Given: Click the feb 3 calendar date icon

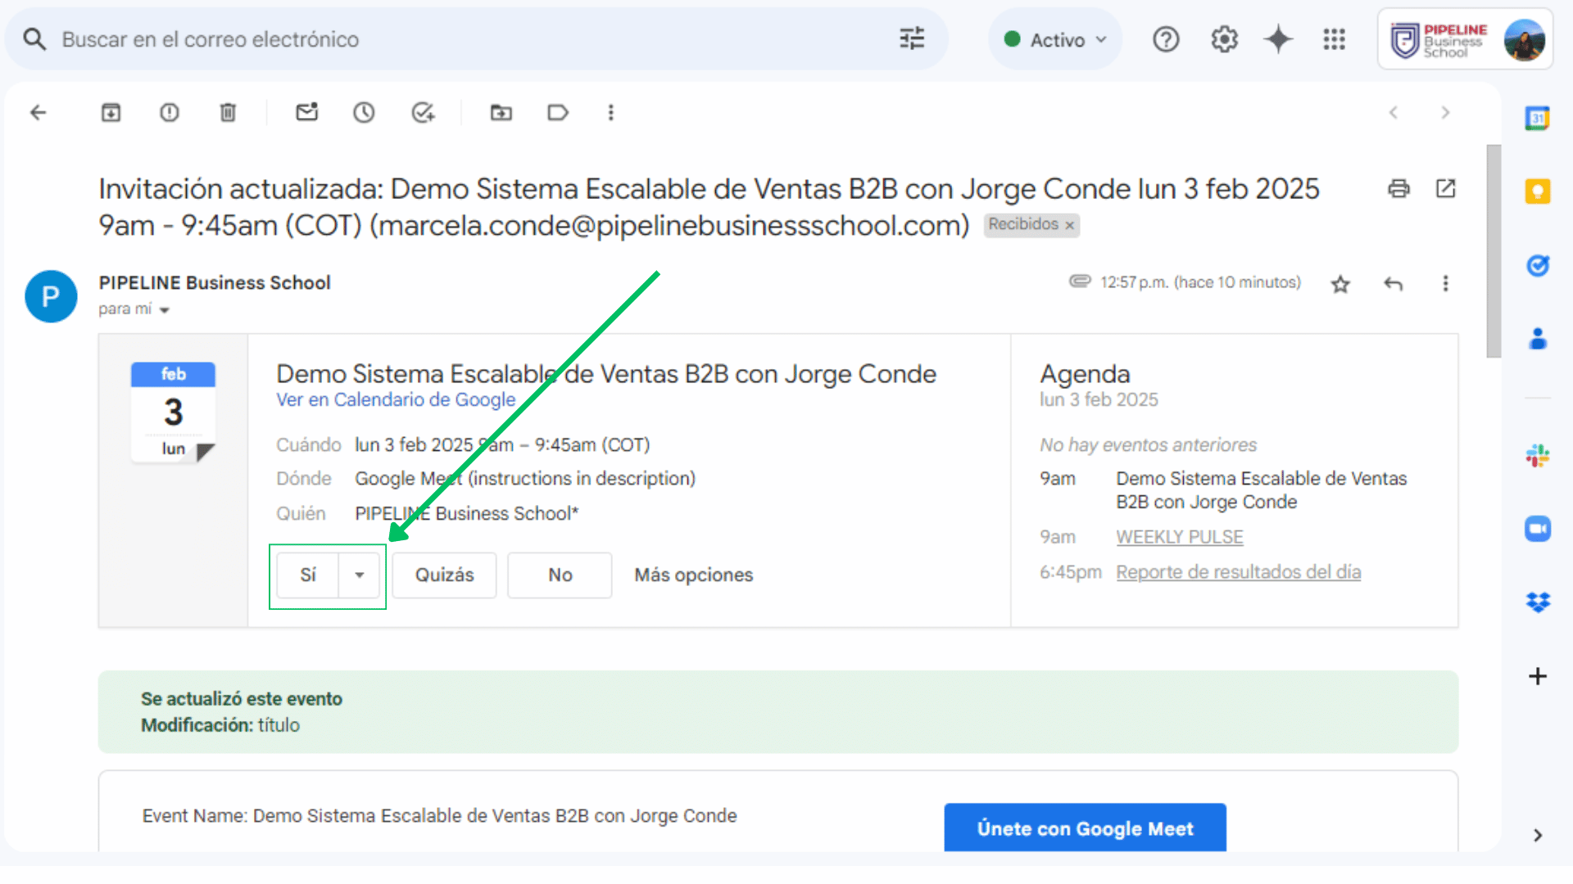Looking at the screenshot, I should 173,412.
